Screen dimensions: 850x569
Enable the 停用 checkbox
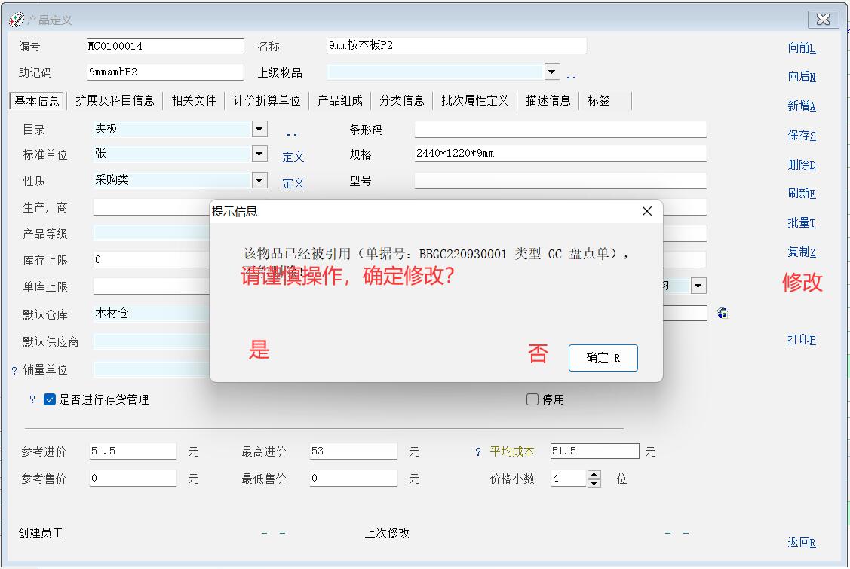(x=532, y=400)
